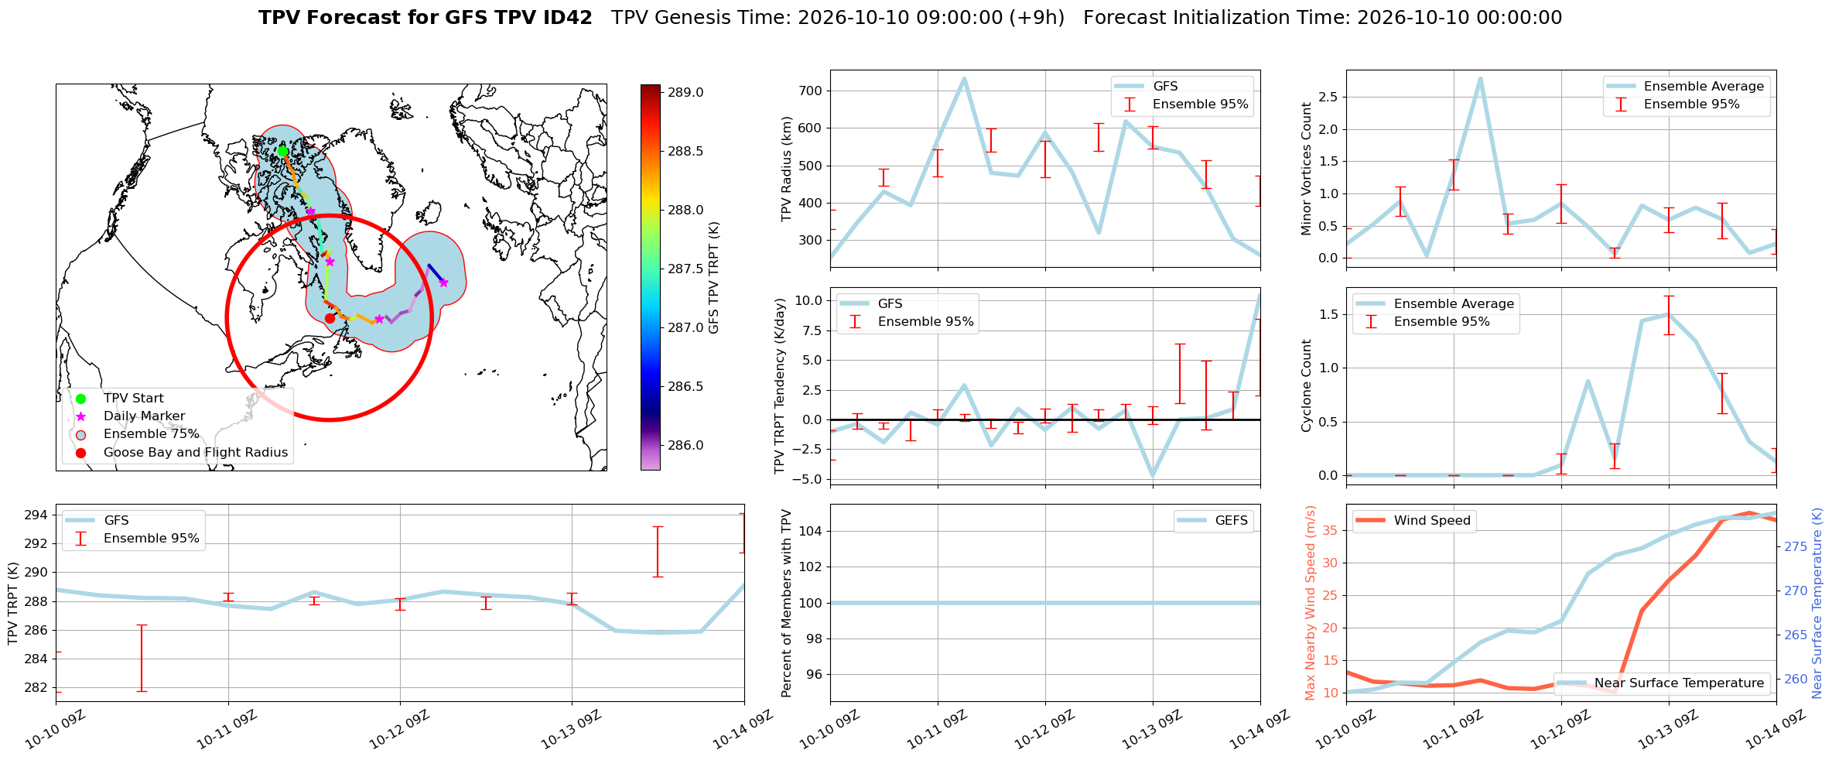Click 'Ensemble Average' legend in Cyclone Count plot

coord(1435,304)
